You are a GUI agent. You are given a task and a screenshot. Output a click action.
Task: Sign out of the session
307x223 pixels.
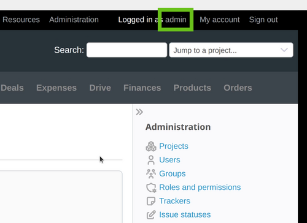pos(263,20)
